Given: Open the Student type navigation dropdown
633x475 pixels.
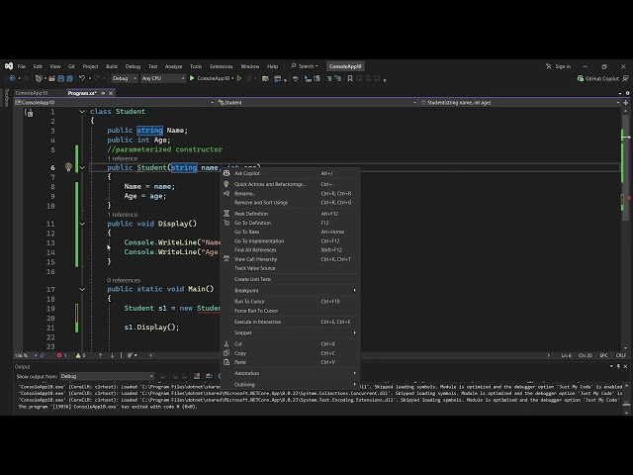Looking at the screenshot, I should (316, 103).
